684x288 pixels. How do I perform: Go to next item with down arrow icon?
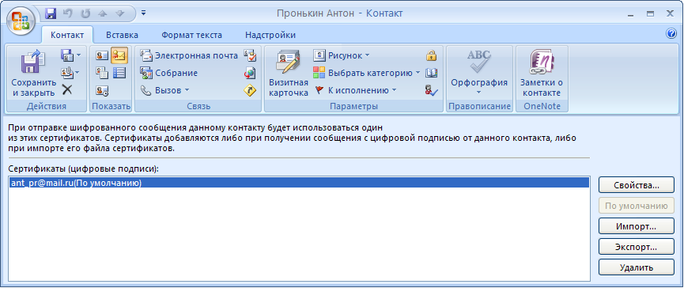(x=120, y=13)
